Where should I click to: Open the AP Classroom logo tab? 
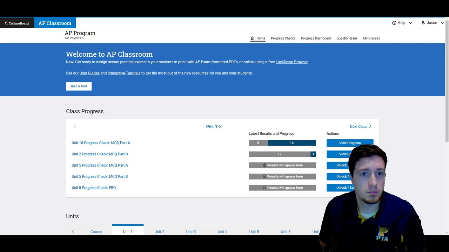click(55, 23)
